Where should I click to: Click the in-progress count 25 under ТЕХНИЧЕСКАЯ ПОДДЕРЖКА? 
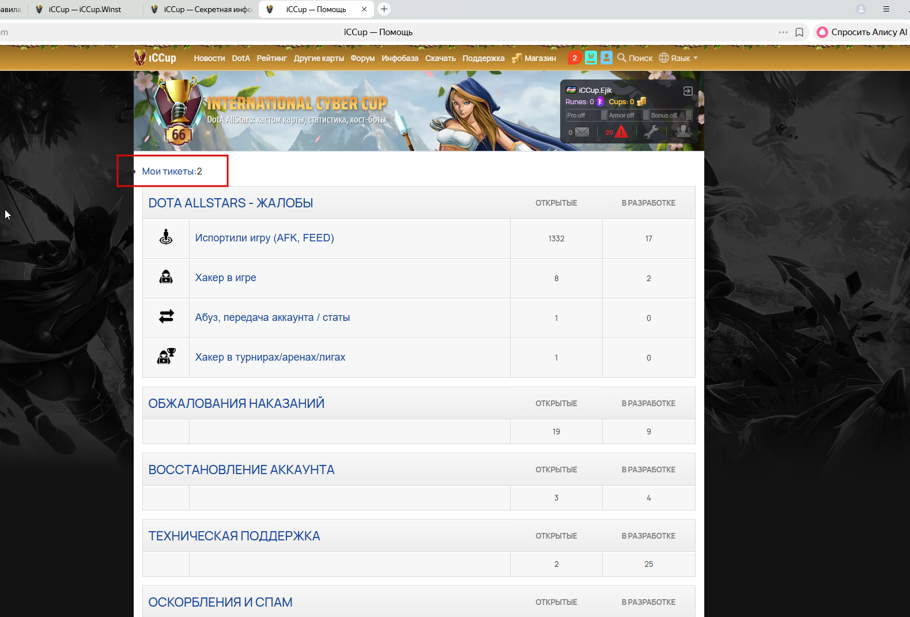tap(648, 564)
